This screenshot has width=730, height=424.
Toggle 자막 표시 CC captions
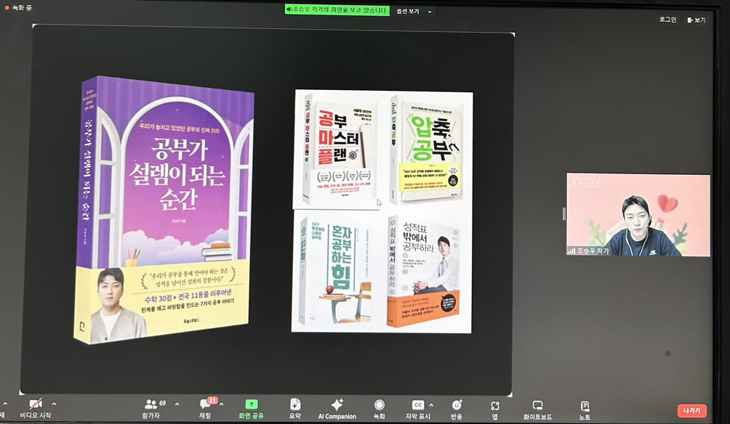tap(418, 409)
